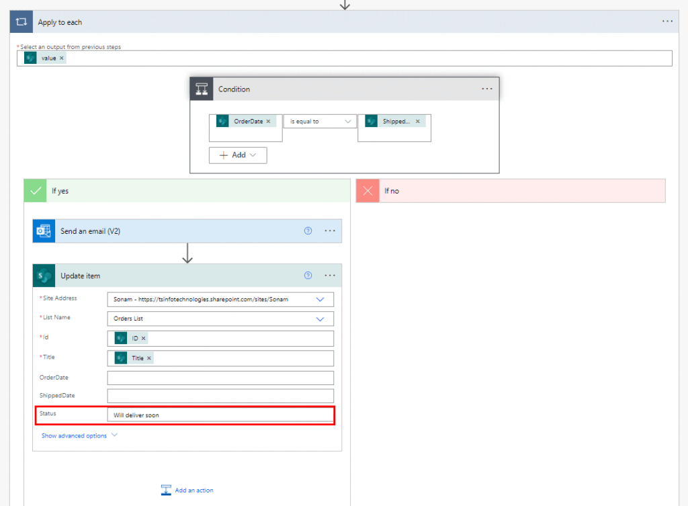Viewport: 688px width, 506px height.
Task: Remove the Title token from Title field
Action: click(x=149, y=358)
